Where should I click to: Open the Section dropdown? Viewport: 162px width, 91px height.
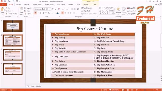tap(28, 14)
